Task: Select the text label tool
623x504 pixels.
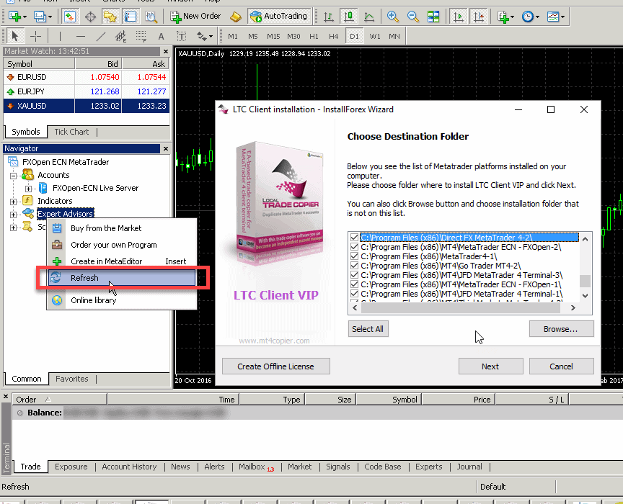Action: (x=181, y=37)
